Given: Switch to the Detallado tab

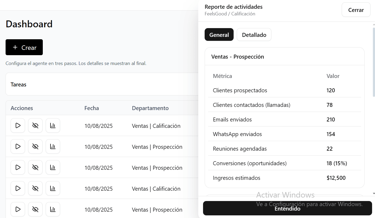Looking at the screenshot, I should [254, 34].
